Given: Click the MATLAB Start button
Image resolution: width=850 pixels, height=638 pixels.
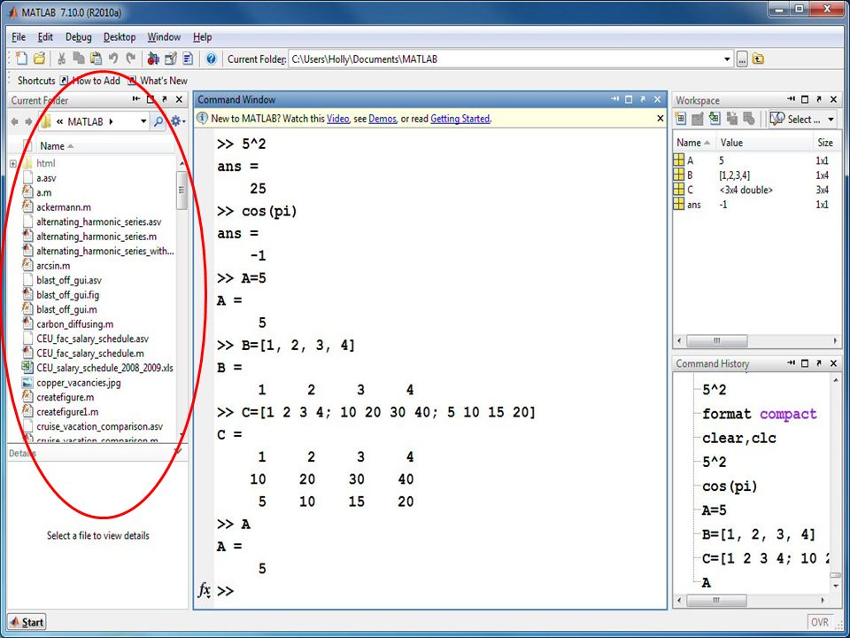Looking at the screenshot, I should (27, 622).
